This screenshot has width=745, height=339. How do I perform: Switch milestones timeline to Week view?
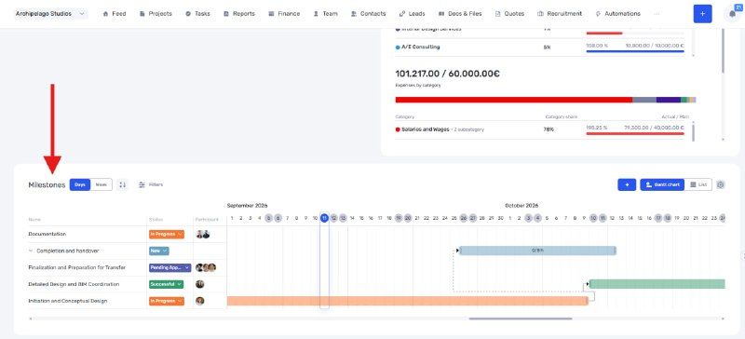[102, 184]
